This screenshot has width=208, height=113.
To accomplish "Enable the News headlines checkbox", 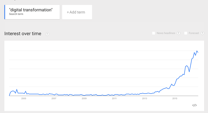I will coord(153,33).
